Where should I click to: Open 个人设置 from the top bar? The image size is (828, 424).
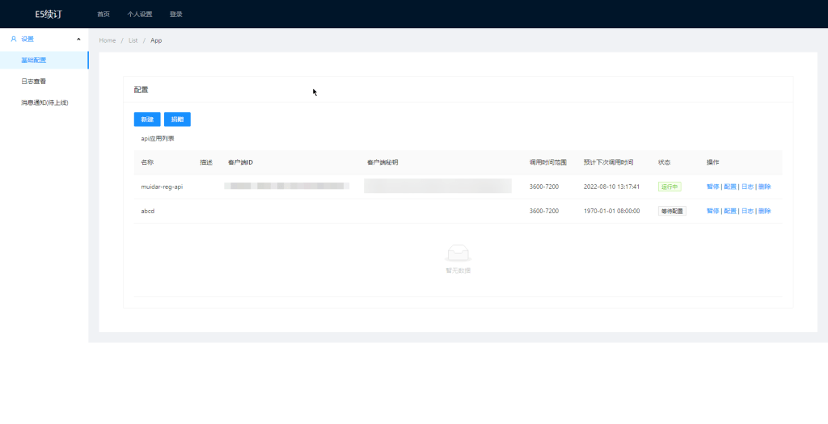pyautogui.click(x=139, y=15)
